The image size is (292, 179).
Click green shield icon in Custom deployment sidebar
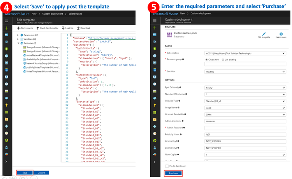tap(155, 49)
